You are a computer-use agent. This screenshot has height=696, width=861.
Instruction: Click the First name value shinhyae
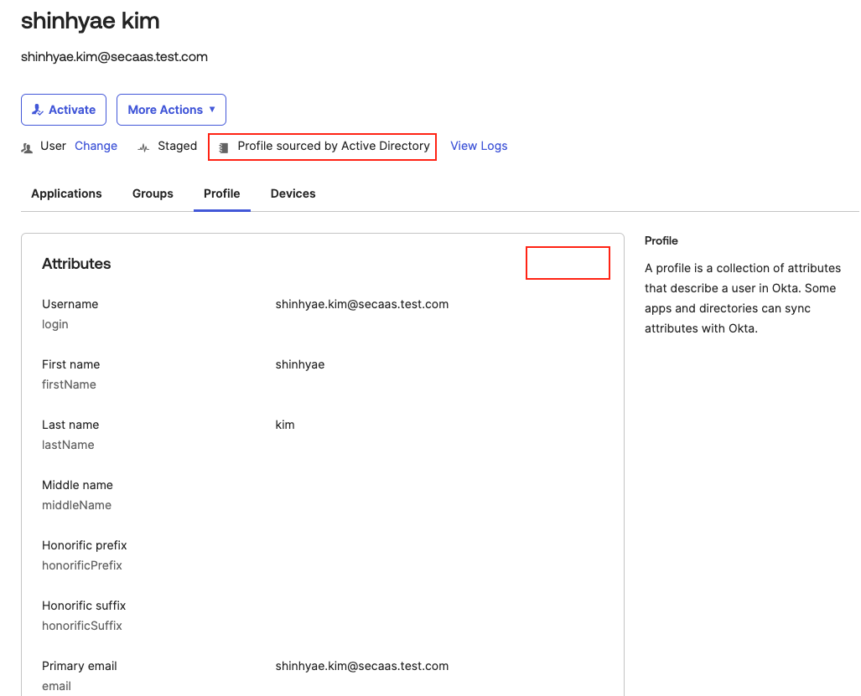299,364
